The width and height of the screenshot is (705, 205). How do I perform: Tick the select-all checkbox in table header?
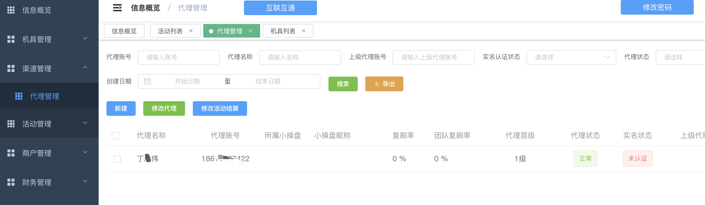115,135
